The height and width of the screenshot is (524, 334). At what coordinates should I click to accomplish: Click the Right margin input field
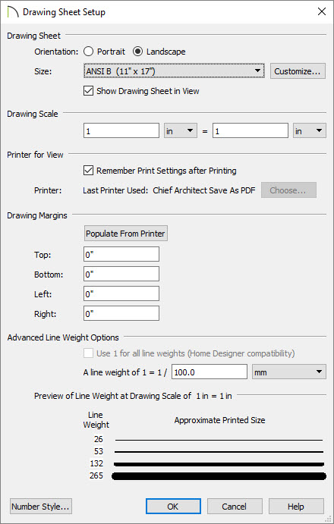point(121,313)
